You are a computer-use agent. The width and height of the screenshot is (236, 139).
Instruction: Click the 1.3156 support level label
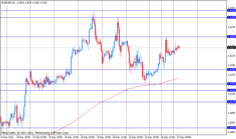pos(231,84)
